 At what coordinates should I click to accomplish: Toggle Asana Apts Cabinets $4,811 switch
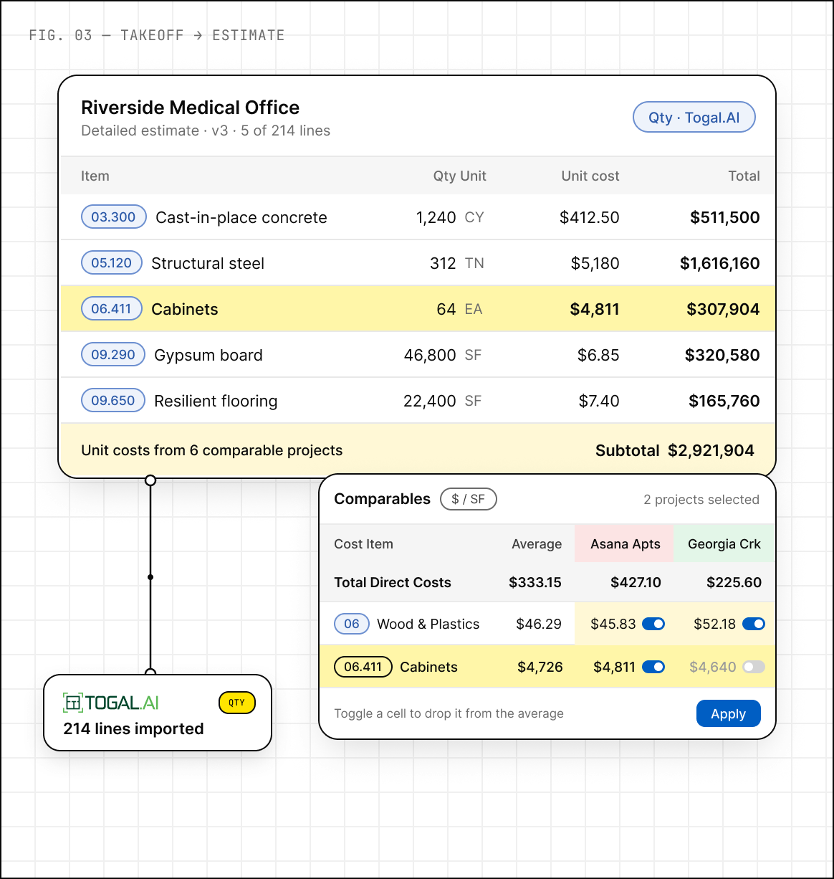(653, 667)
